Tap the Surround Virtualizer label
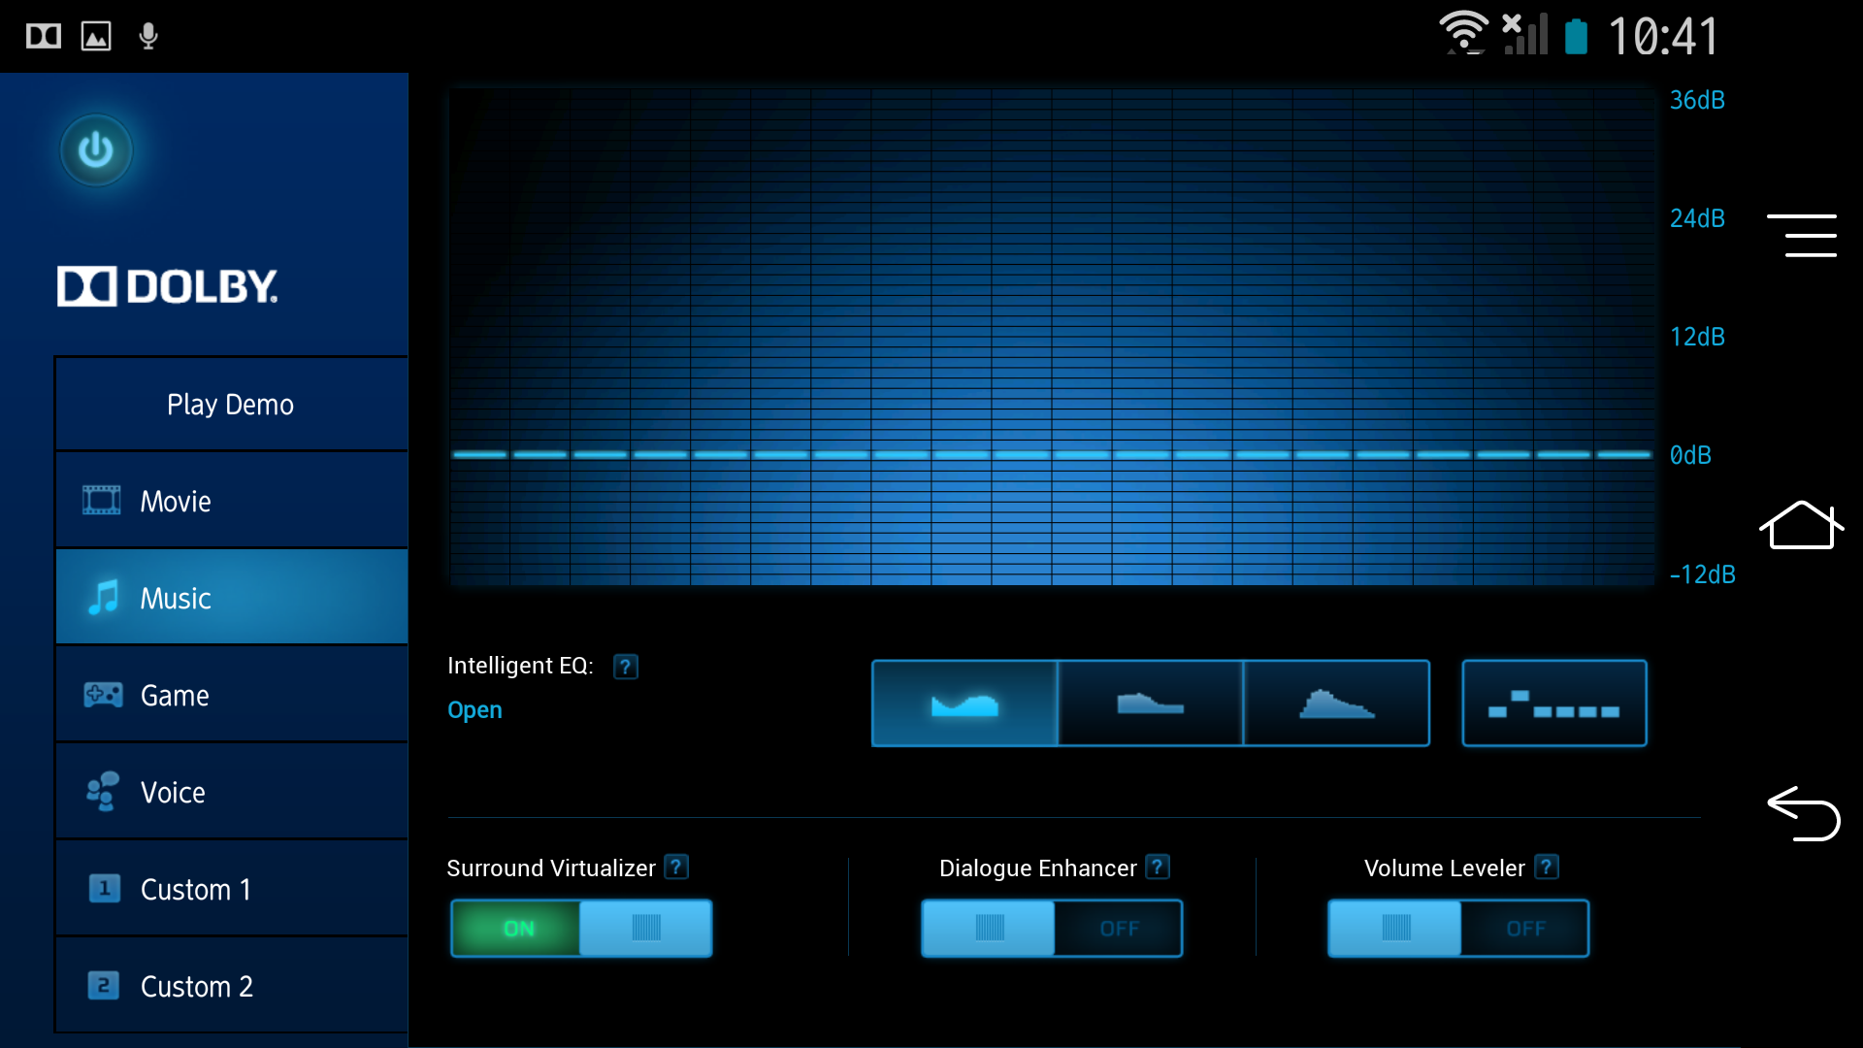 [551, 868]
